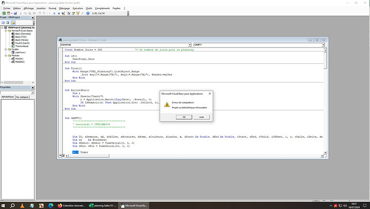Switch to View Code button in Project panel
The height and width of the screenshot is (209, 370).
[3, 23]
